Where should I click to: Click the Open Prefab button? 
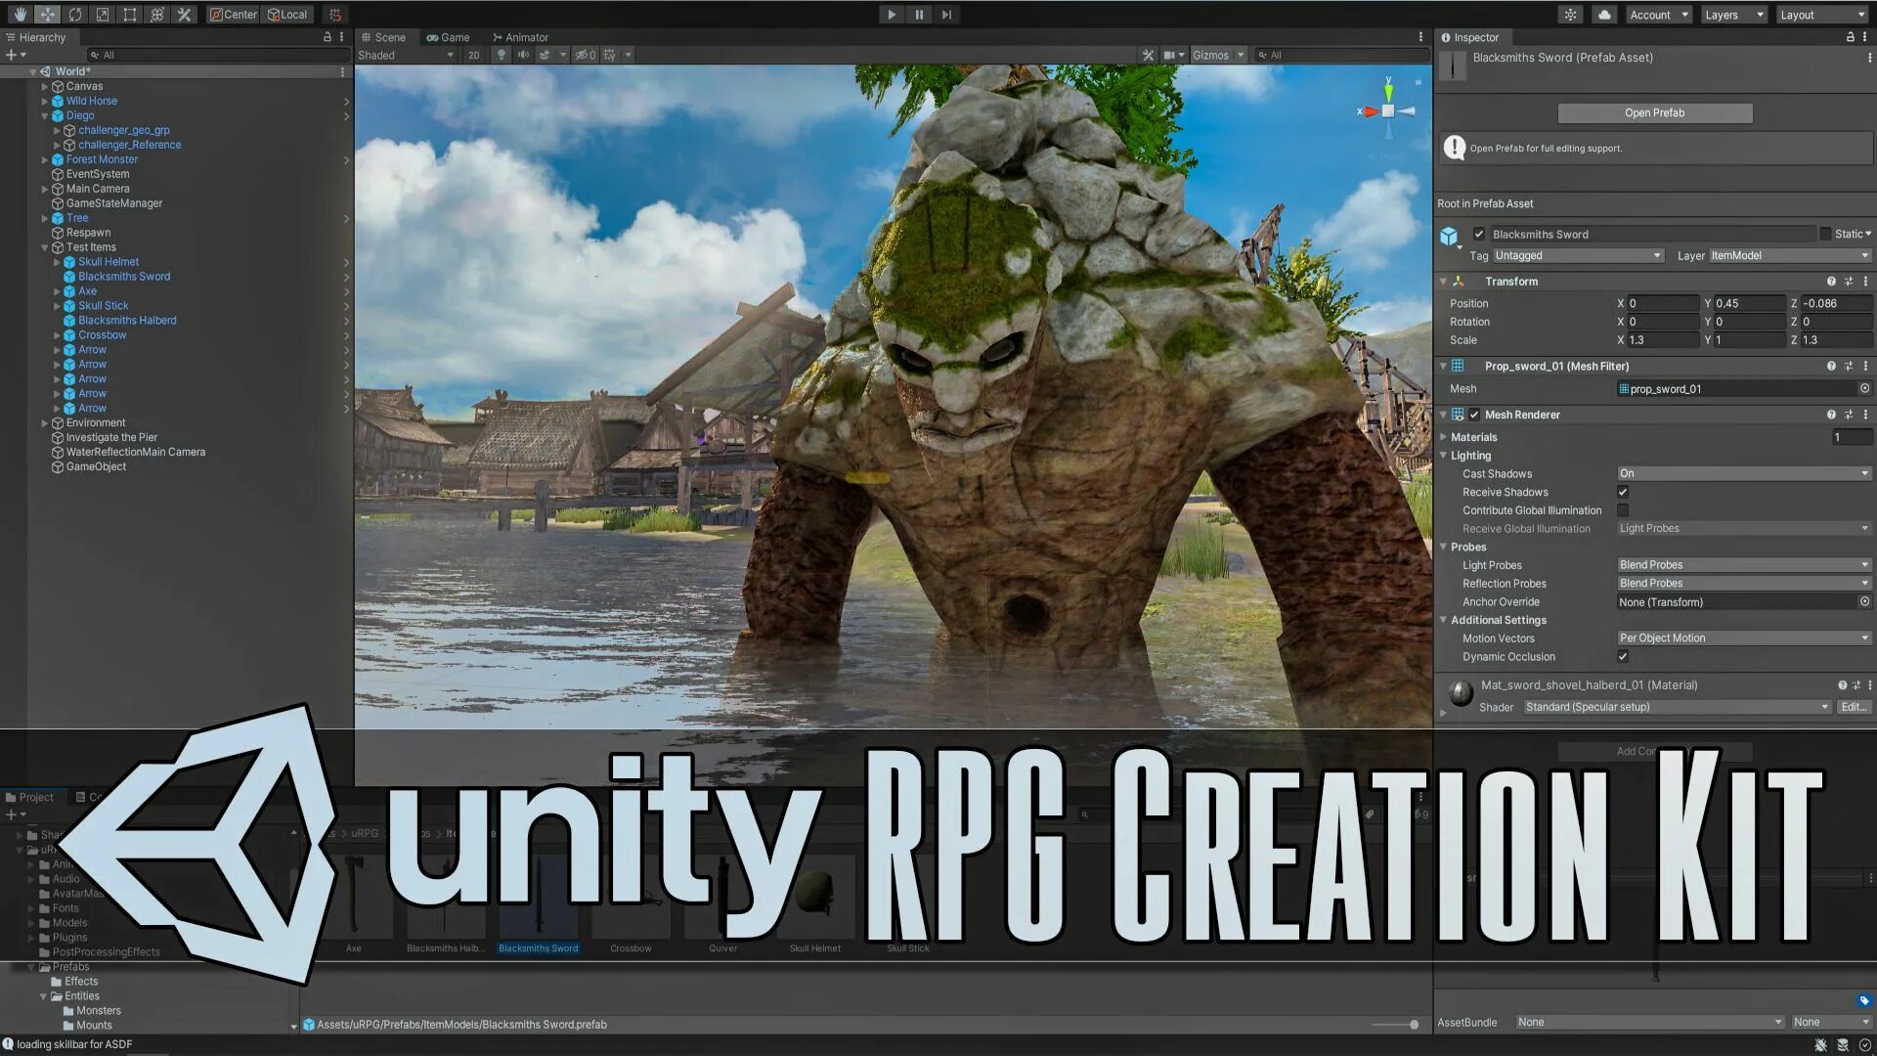click(1654, 112)
